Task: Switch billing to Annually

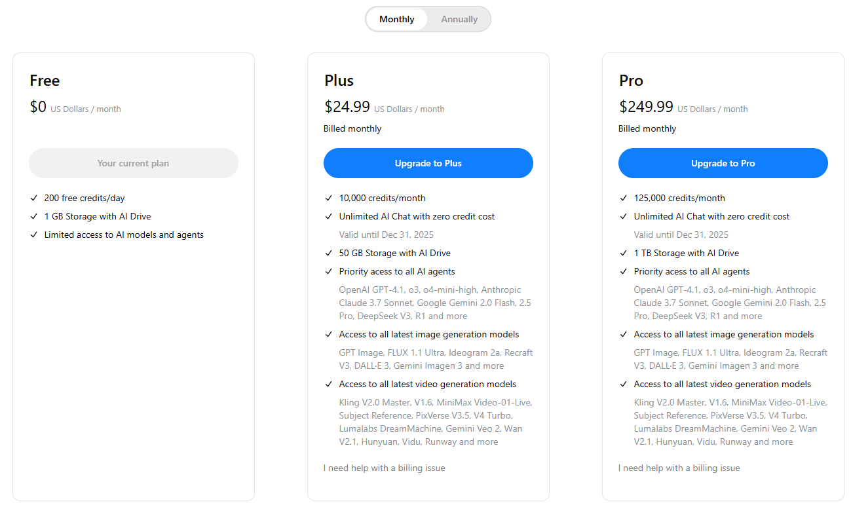Action: [459, 19]
